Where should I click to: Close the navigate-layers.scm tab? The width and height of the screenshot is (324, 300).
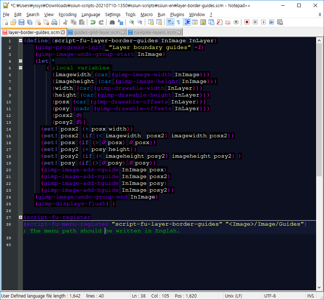[x=179, y=33]
